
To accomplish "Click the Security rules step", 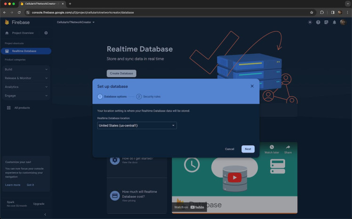I will click(x=149, y=96).
